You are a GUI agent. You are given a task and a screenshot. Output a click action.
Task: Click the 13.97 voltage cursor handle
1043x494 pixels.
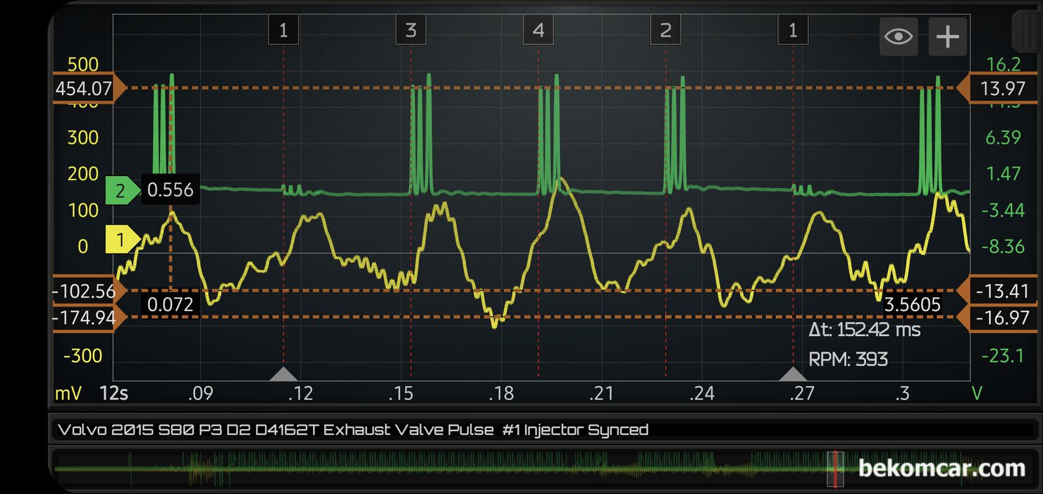[x=1000, y=89]
